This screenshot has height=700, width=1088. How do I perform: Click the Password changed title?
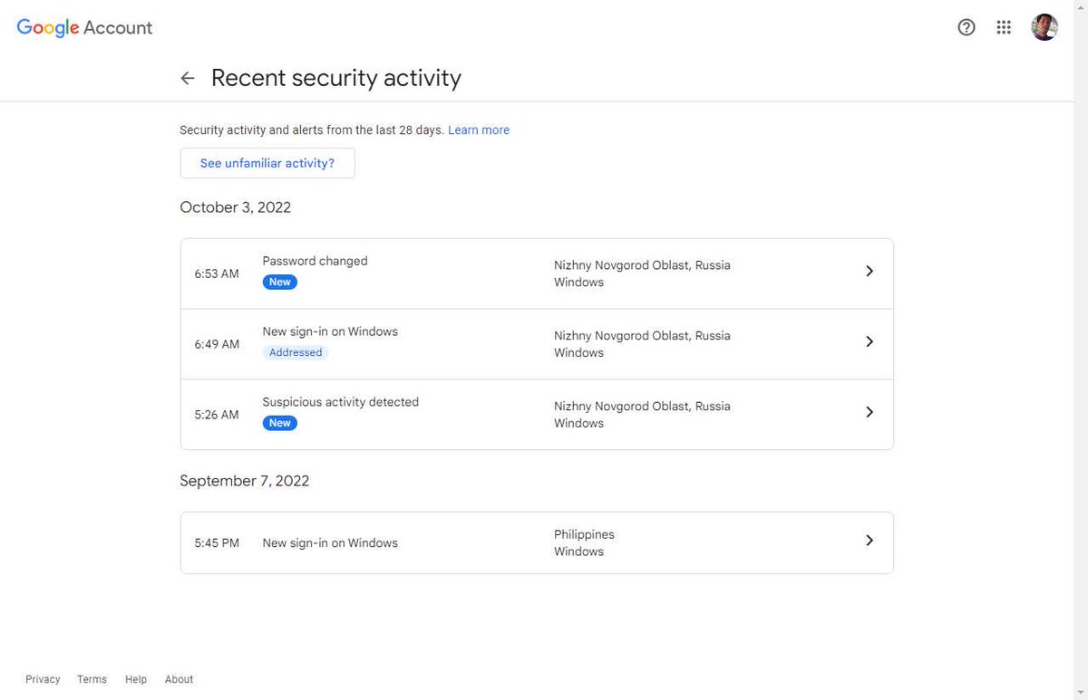[x=315, y=261]
